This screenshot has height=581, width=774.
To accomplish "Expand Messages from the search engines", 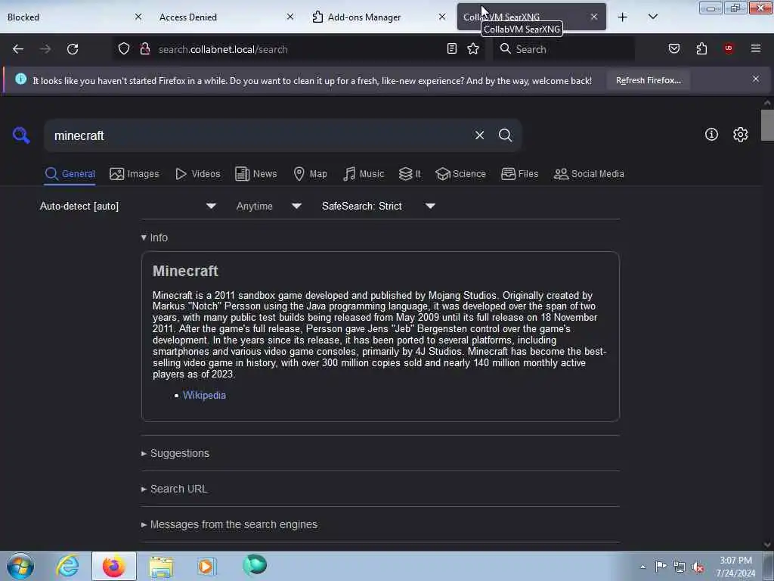I will click(x=229, y=525).
